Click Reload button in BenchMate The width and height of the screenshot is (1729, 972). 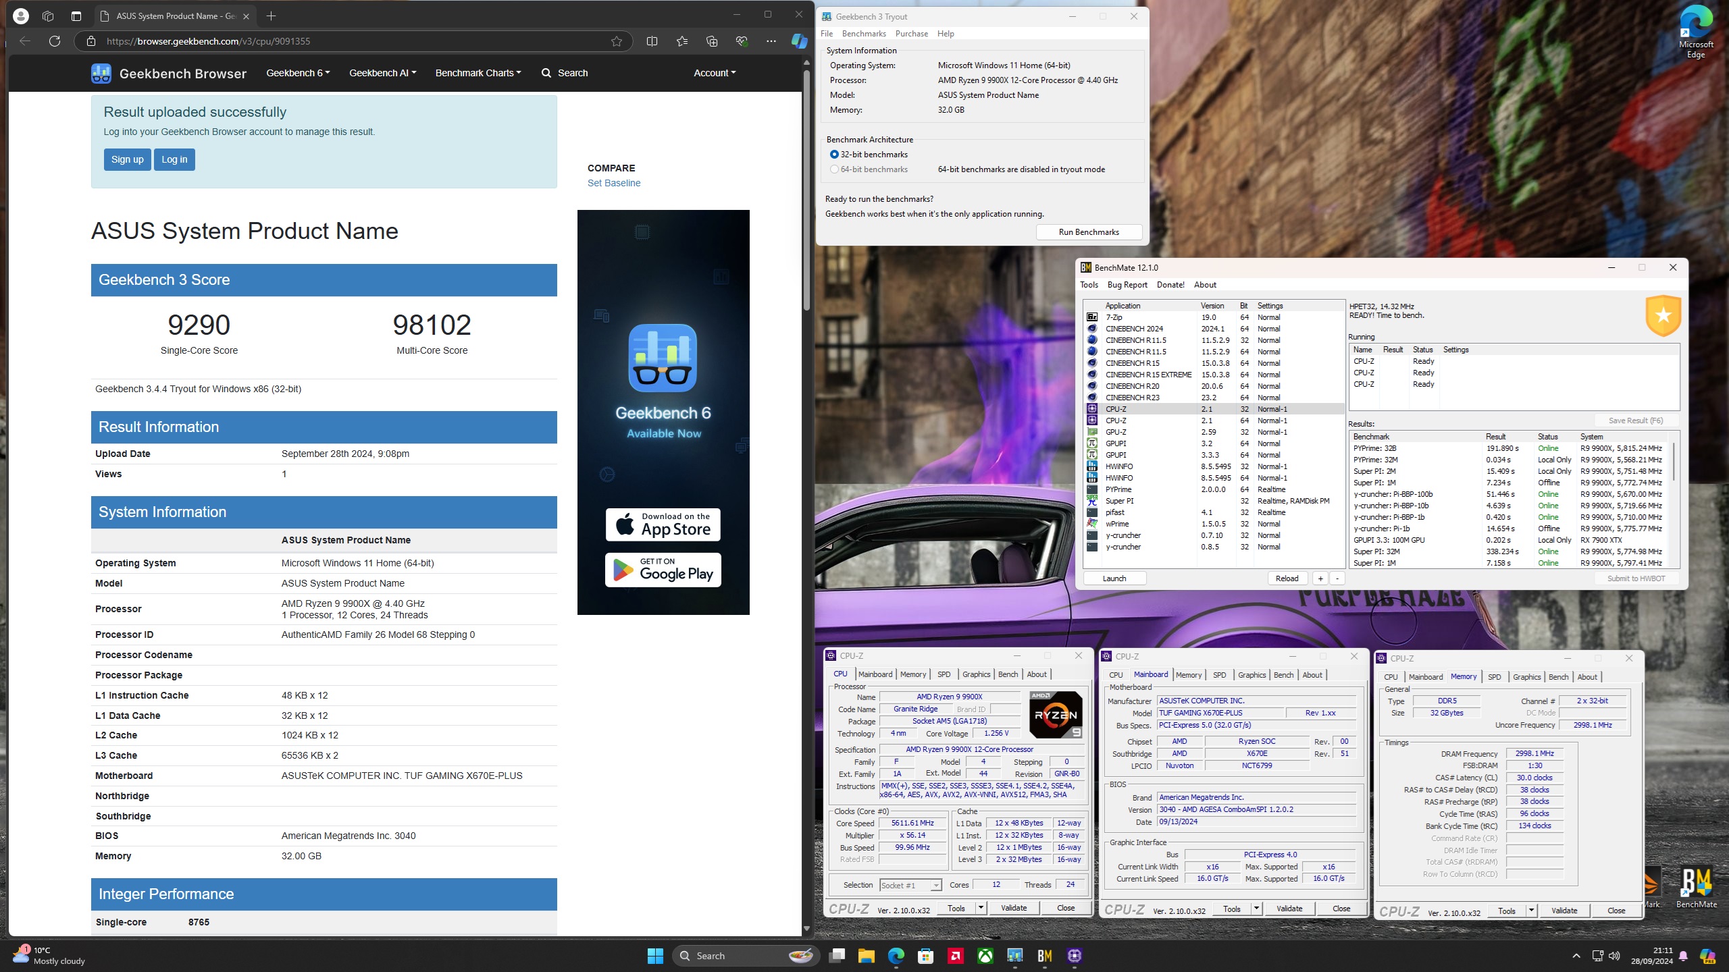(x=1287, y=578)
